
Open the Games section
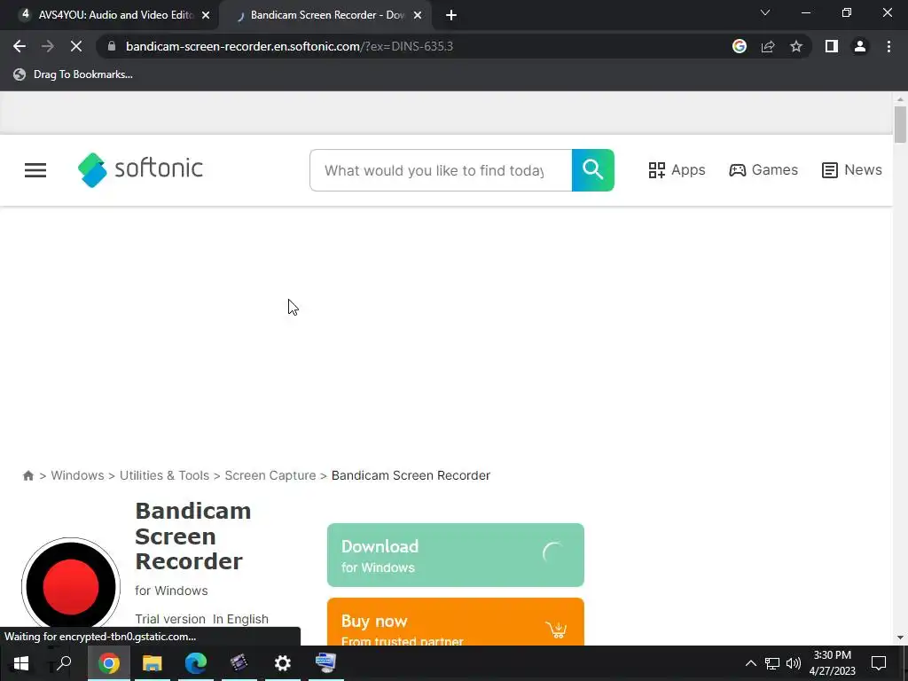pyautogui.click(x=763, y=169)
